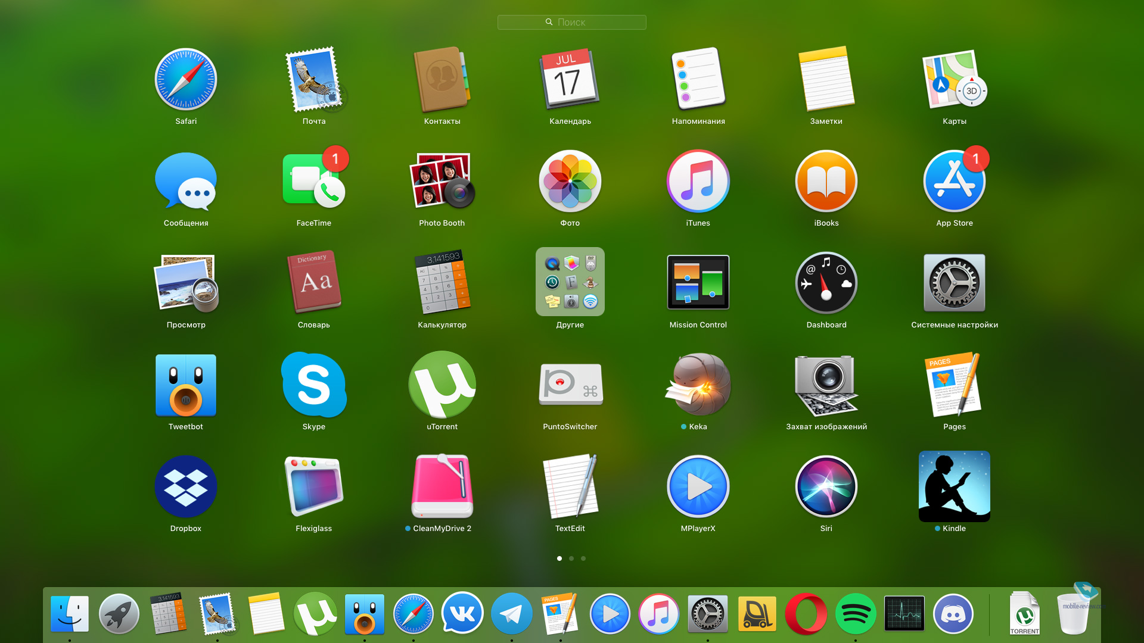This screenshot has width=1144, height=643.
Task: Open App Store with update badge
Action: [955, 181]
